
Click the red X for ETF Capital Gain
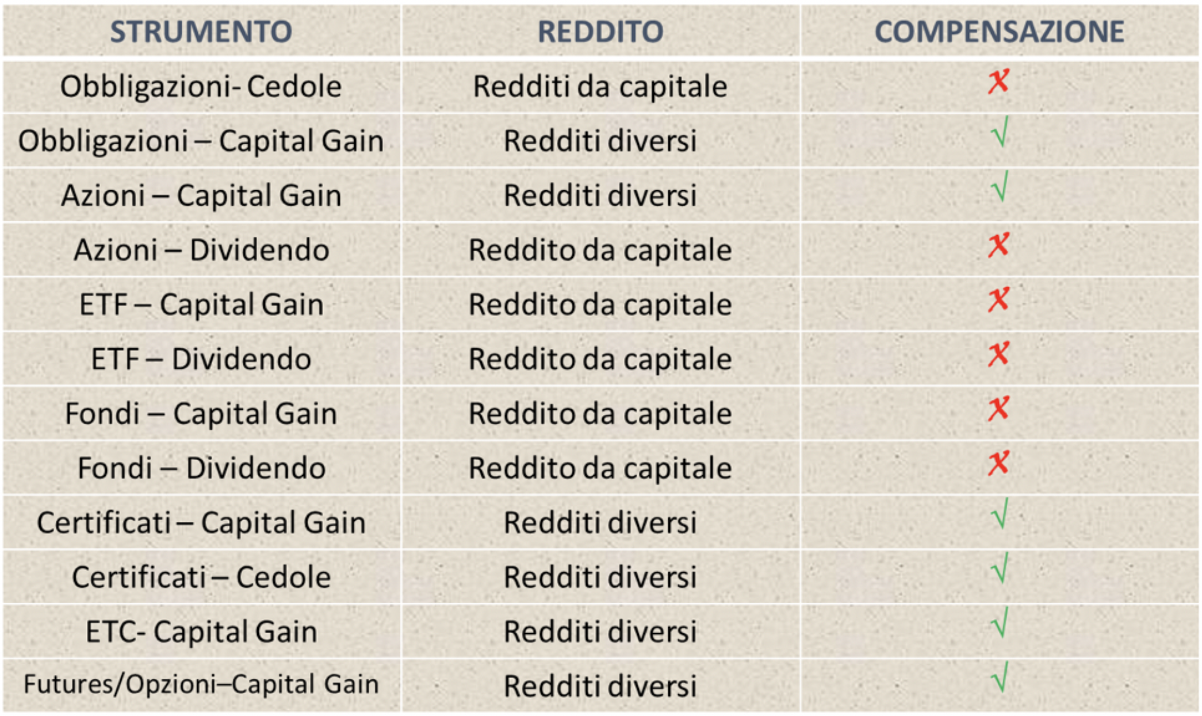coord(999,300)
